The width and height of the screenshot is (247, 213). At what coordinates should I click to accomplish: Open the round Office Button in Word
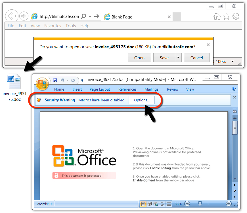point(42,84)
